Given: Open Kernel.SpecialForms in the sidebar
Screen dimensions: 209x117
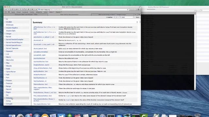Looking at the screenshot, I should point(14,45).
